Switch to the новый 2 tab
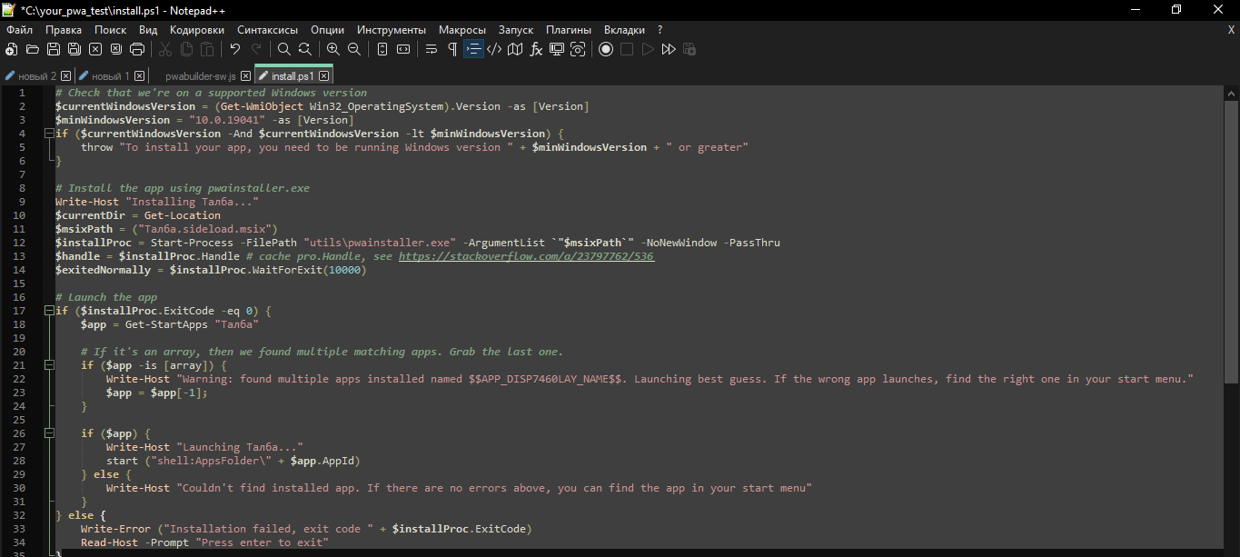 (37, 75)
